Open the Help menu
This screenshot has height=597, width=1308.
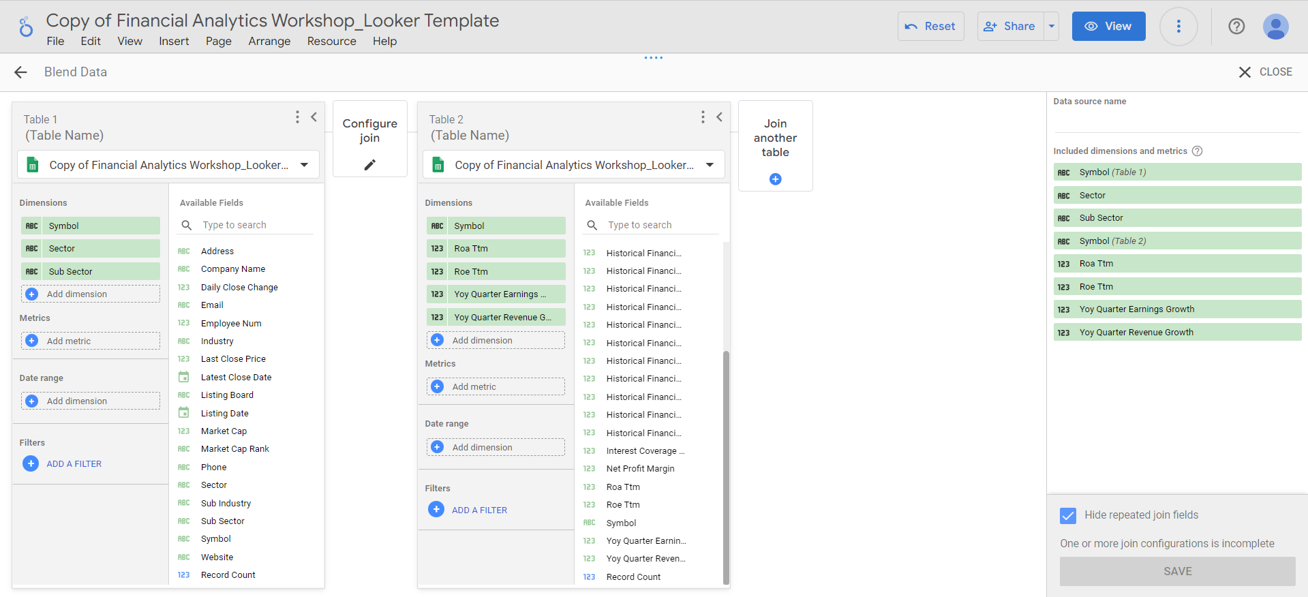click(384, 42)
